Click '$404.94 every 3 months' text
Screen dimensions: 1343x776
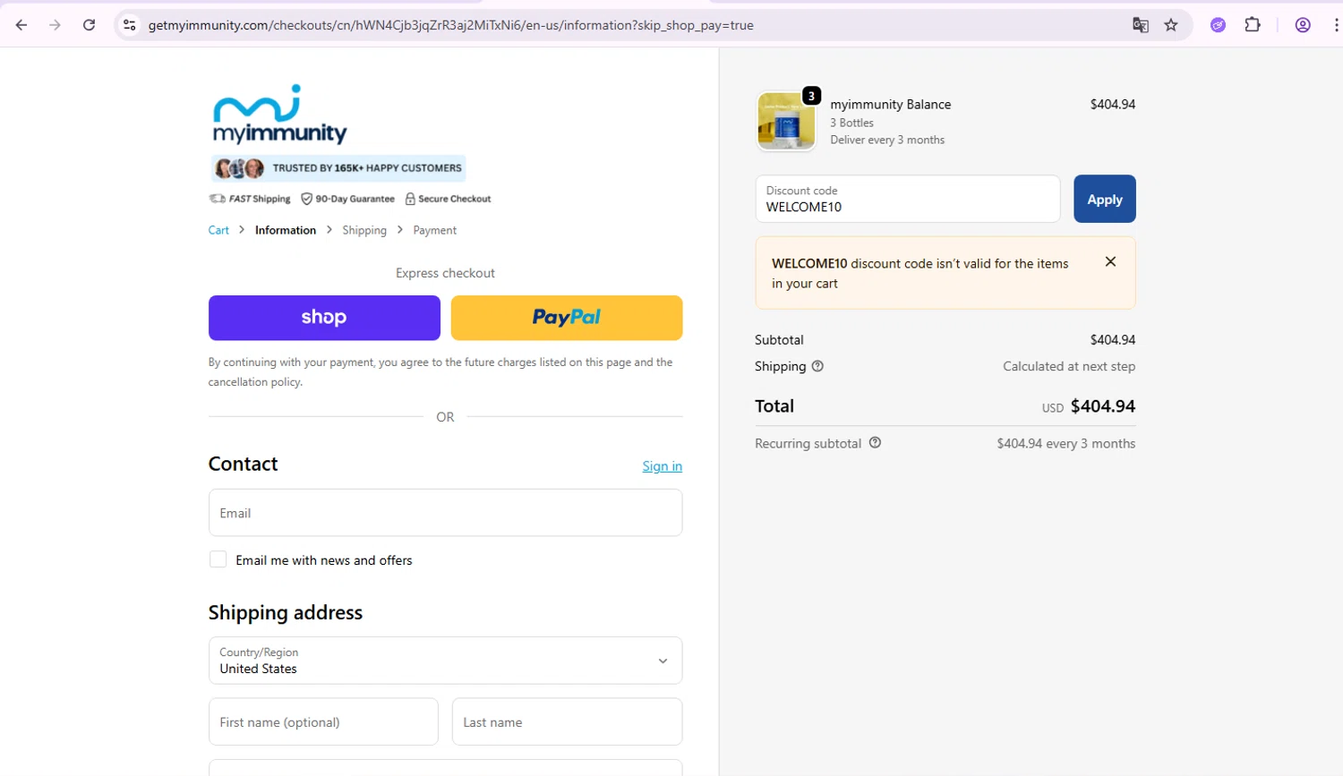(1065, 443)
